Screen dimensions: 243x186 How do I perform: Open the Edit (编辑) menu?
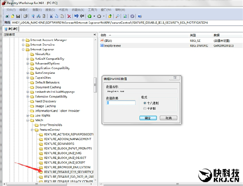click(24, 10)
